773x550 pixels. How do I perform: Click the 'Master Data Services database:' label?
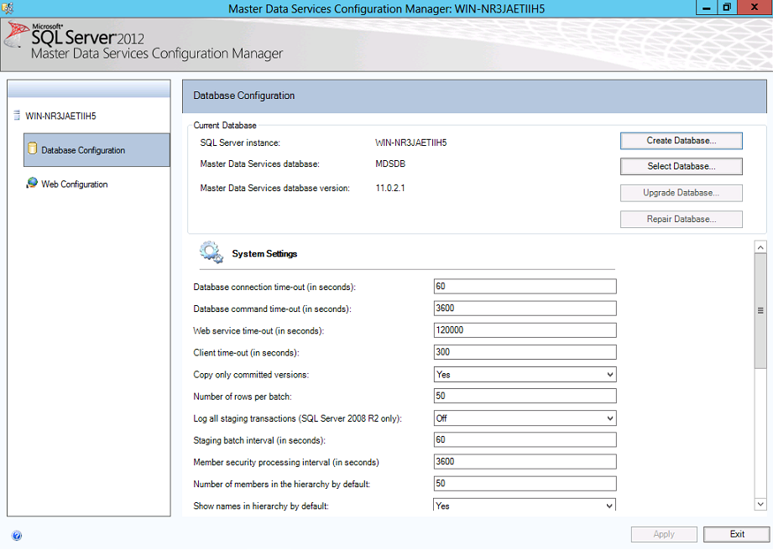260,164
